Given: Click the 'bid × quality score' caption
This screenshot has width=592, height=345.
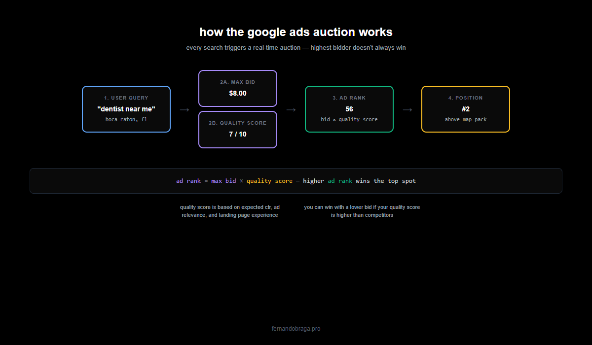Looking at the screenshot, I should click(x=349, y=119).
